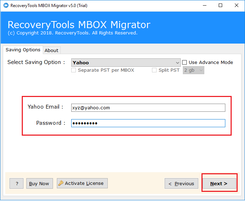Open help with the ? button
The height and width of the screenshot is (201, 245).
16,183
